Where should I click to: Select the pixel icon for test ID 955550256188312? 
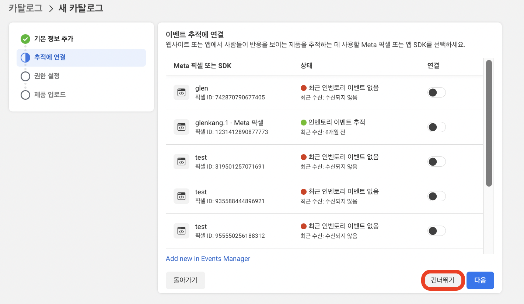point(181,230)
